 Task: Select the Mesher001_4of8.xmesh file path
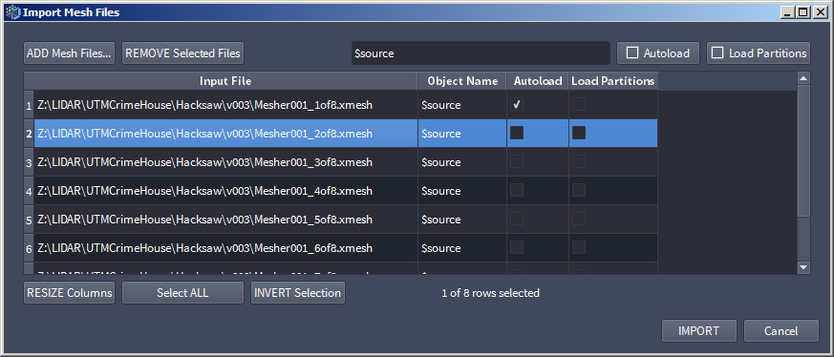(225, 191)
